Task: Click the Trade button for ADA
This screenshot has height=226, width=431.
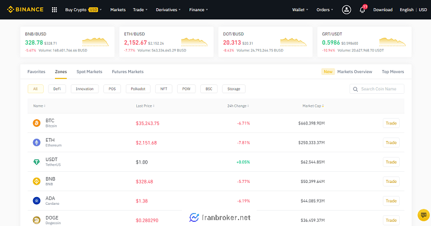Action: (391, 201)
